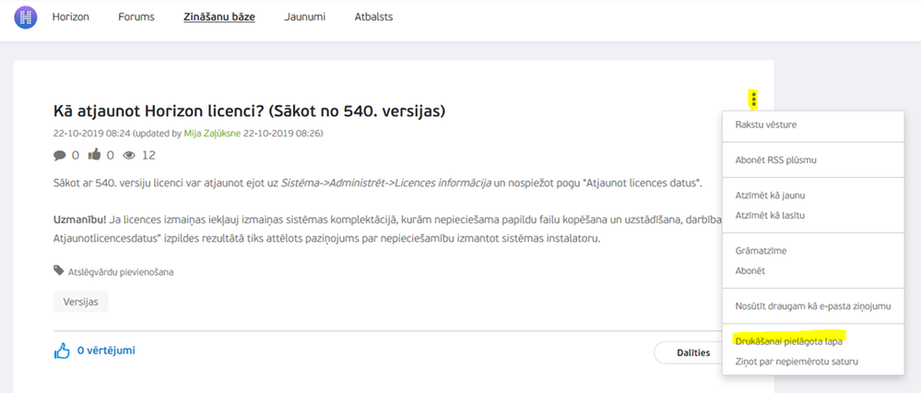The image size is (921, 393).
Task: Go to the Horizon nav item
Action: click(x=70, y=17)
